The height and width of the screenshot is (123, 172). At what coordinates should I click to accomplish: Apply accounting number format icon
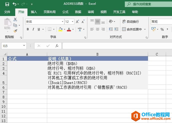pyautogui.click(x=154, y=29)
